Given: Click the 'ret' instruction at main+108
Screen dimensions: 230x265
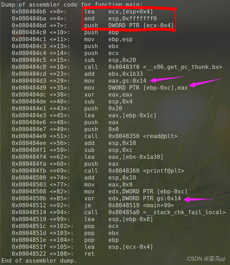Looking at the screenshot, I should tap(89, 254).
